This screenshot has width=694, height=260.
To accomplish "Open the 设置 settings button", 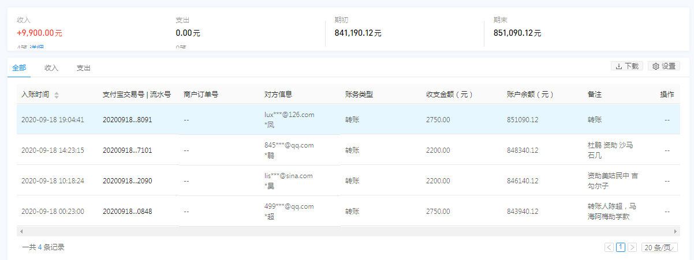I will click(x=663, y=66).
